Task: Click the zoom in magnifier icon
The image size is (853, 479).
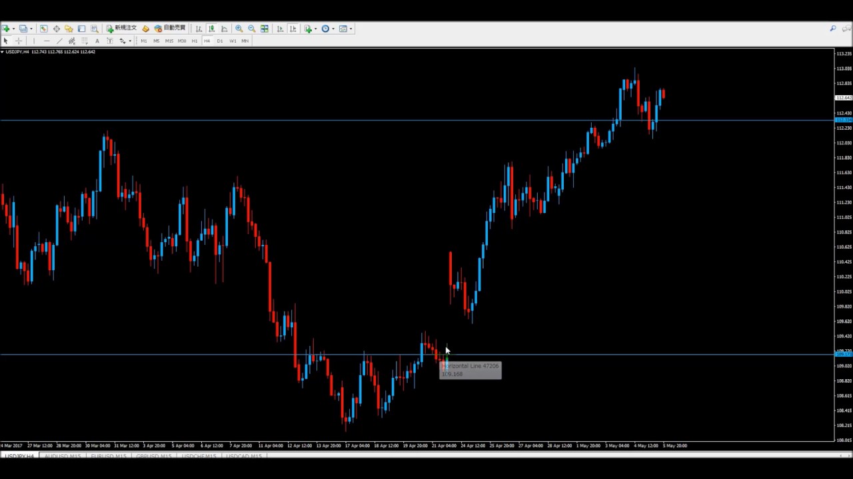Action: (239, 29)
